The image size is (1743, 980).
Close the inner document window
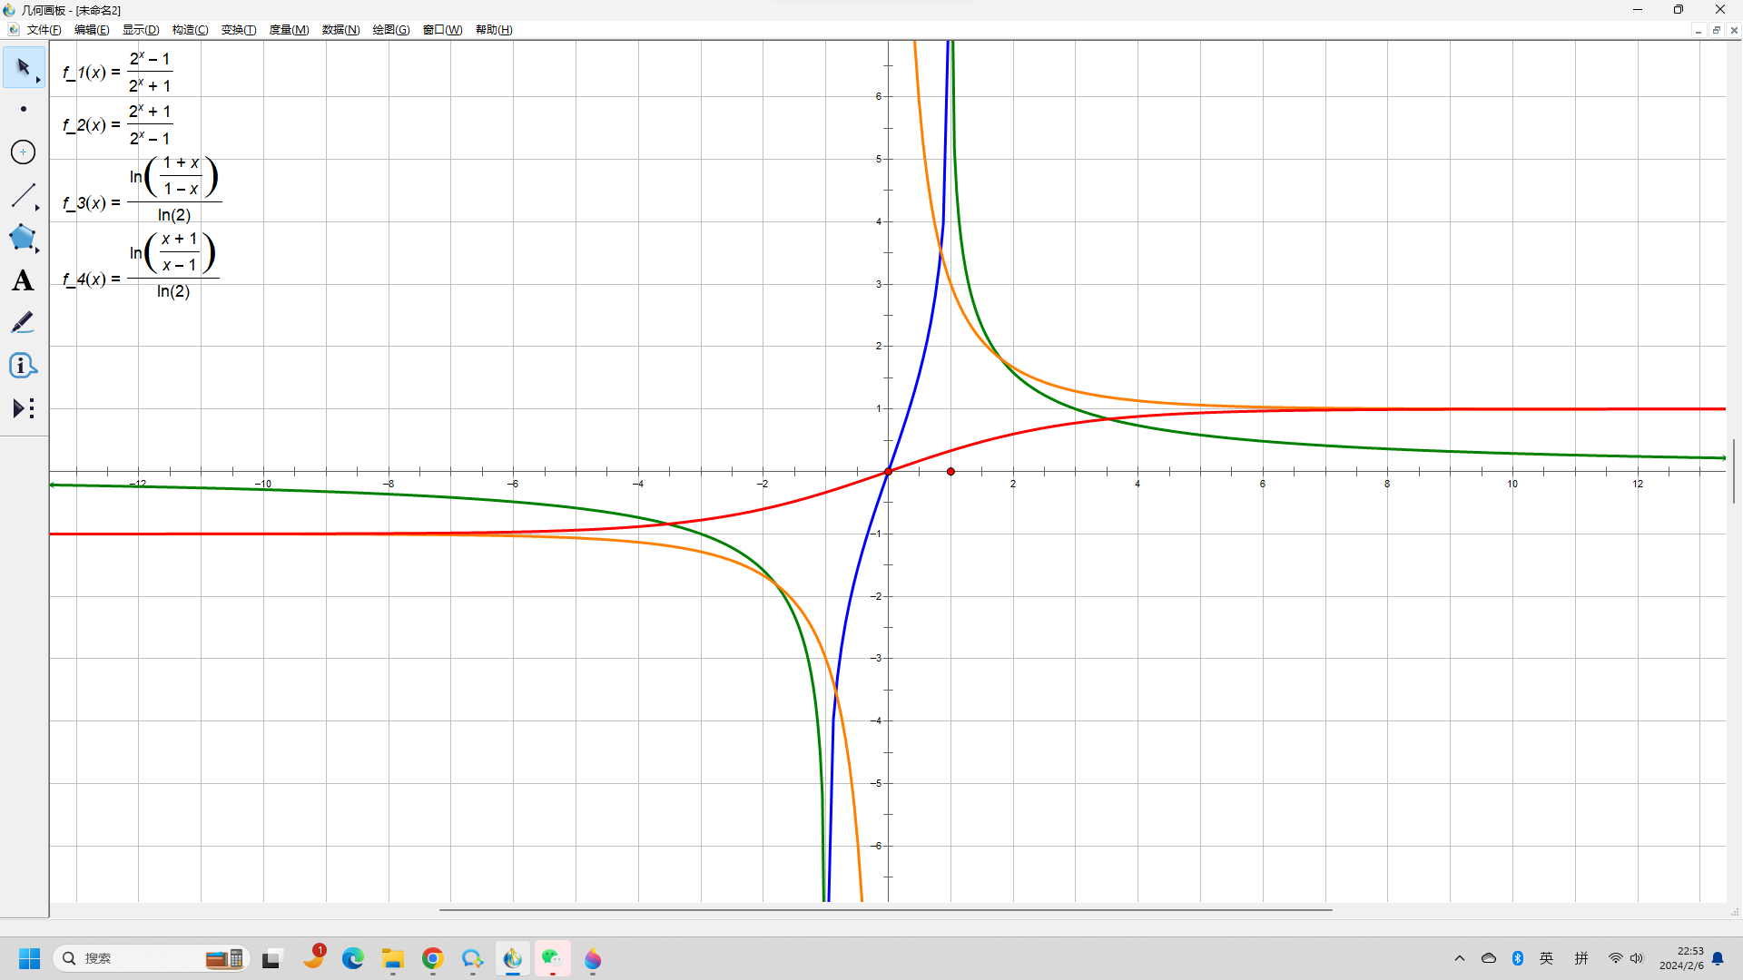tap(1734, 30)
